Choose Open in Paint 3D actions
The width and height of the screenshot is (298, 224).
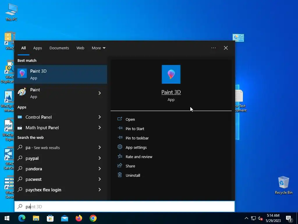click(x=130, y=119)
